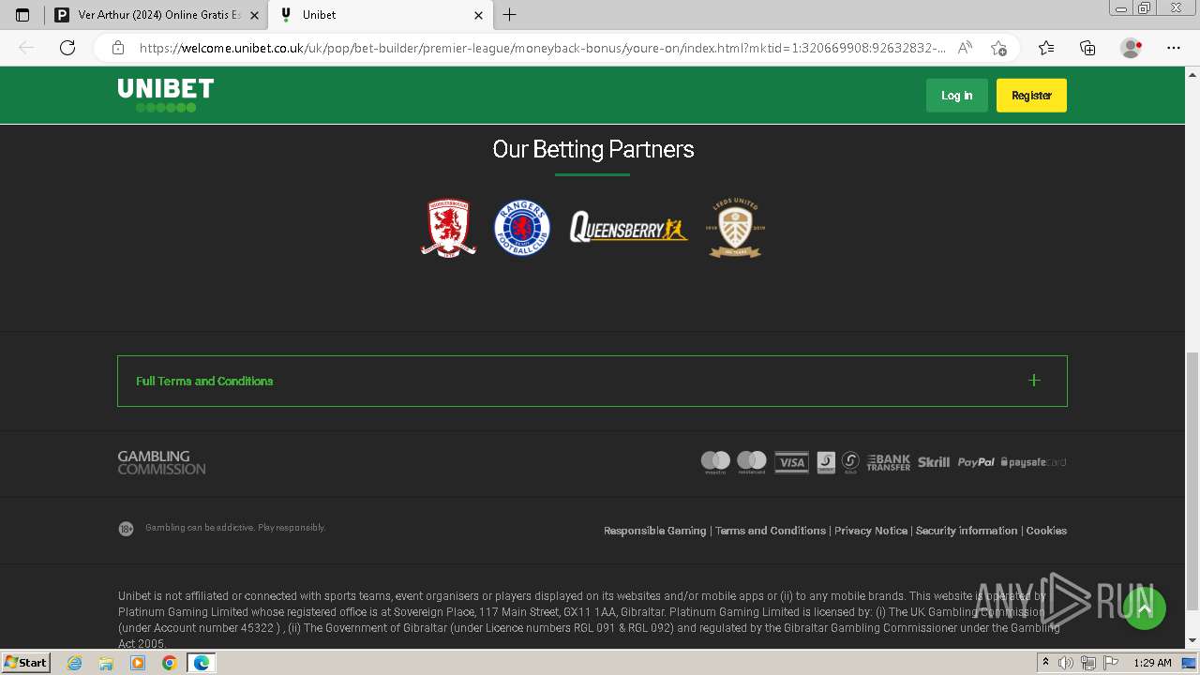Launch Chrome from the taskbar

pos(169,663)
